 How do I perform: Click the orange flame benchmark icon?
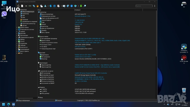coord(38,6)
